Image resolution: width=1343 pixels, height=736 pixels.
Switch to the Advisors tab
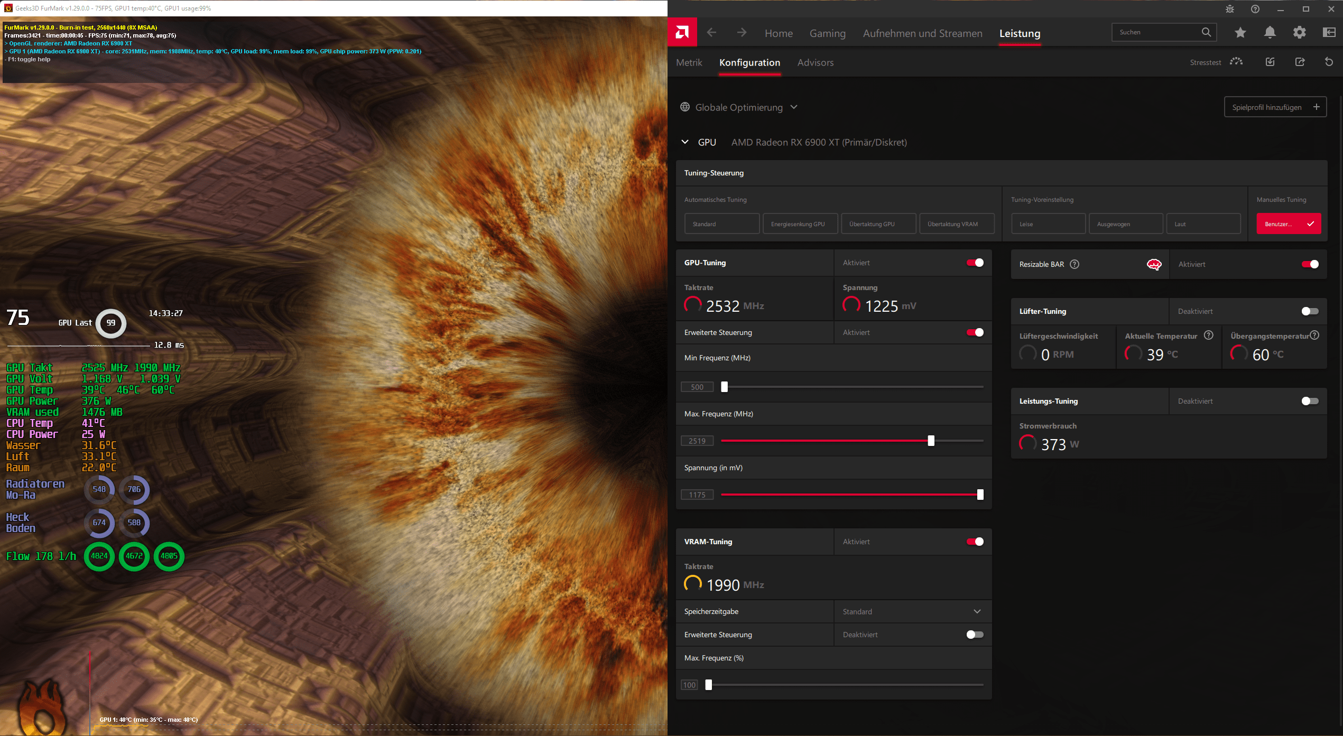point(815,62)
